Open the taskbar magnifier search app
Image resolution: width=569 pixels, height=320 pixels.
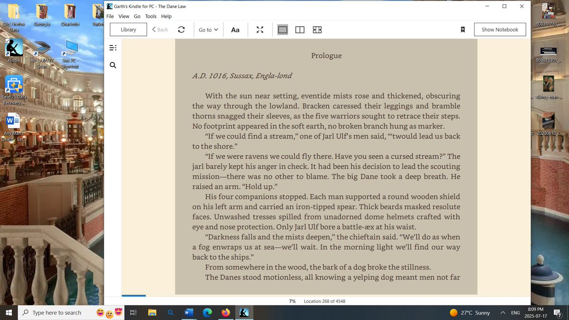[170, 312]
